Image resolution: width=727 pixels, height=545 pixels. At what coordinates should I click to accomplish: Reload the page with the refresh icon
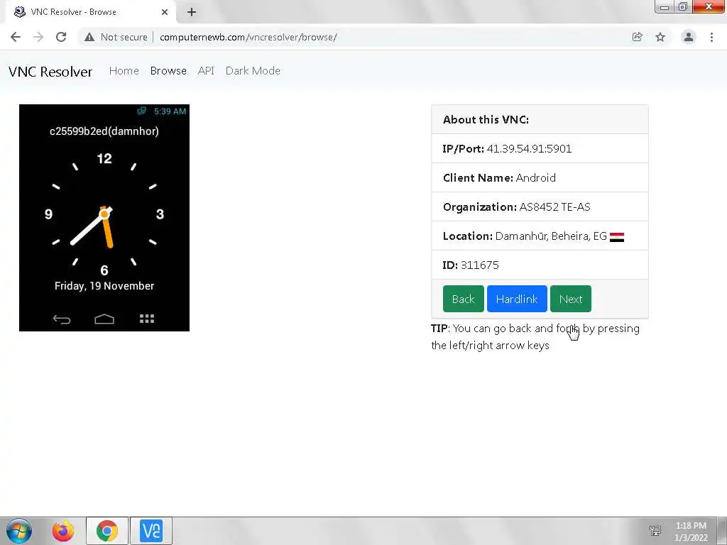pyautogui.click(x=61, y=37)
